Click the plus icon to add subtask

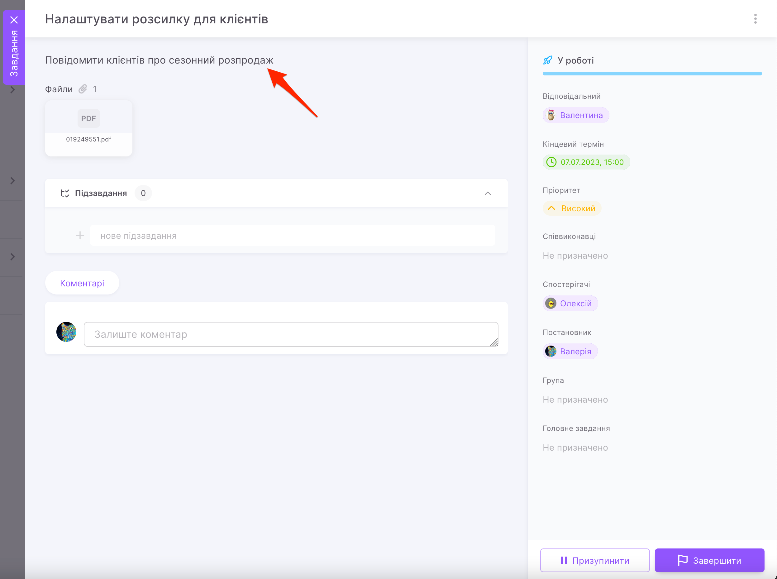point(80,235)
